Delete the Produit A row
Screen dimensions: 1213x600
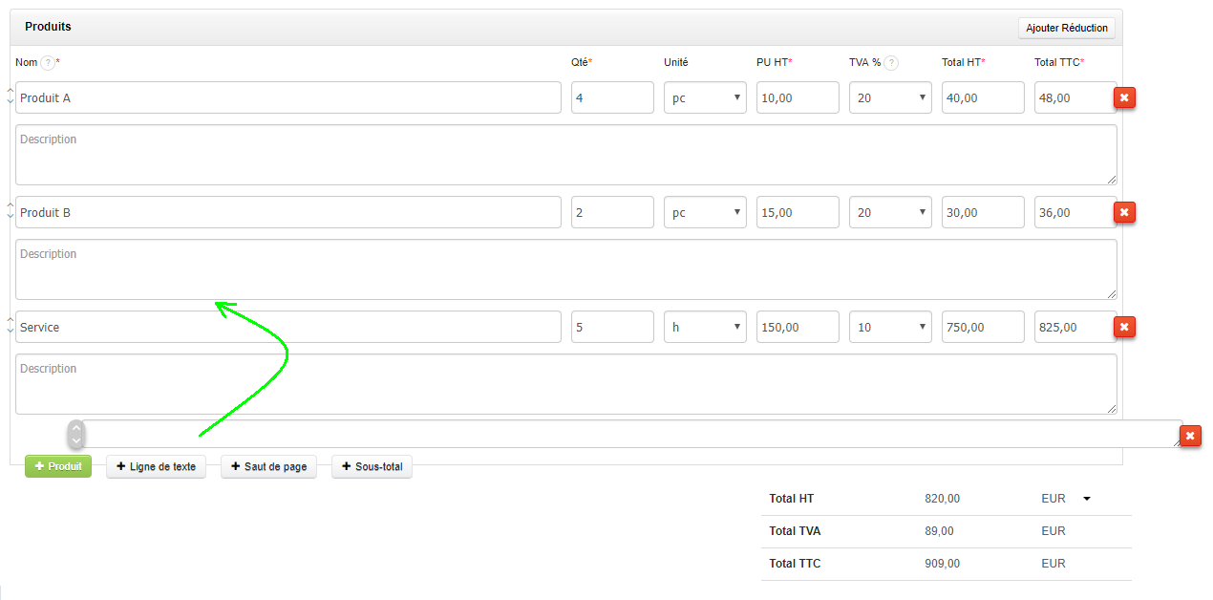1124,97
